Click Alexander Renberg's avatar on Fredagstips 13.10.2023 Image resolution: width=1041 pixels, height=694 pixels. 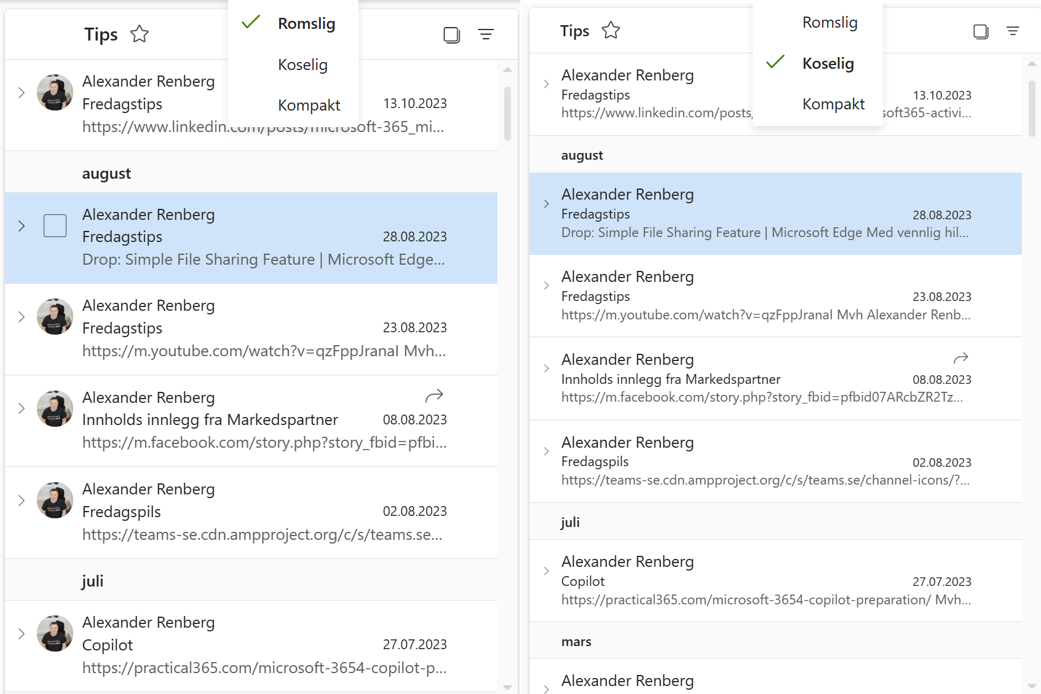click(x=55, y=93)
